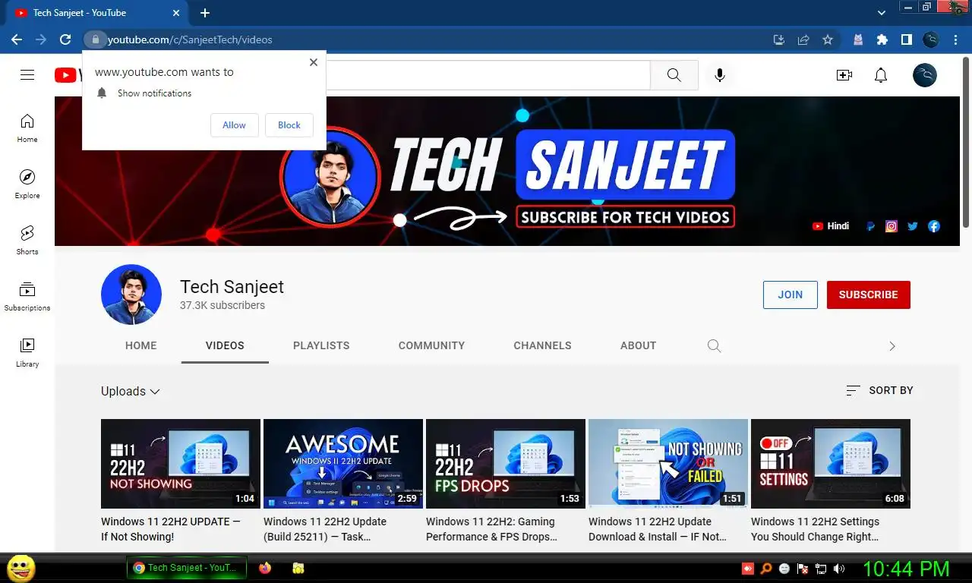Play the '22H2 FPS DROPS' thumbnail video
Screen dimensions: 972x583
pyautogui.click(x=506, y=464)
